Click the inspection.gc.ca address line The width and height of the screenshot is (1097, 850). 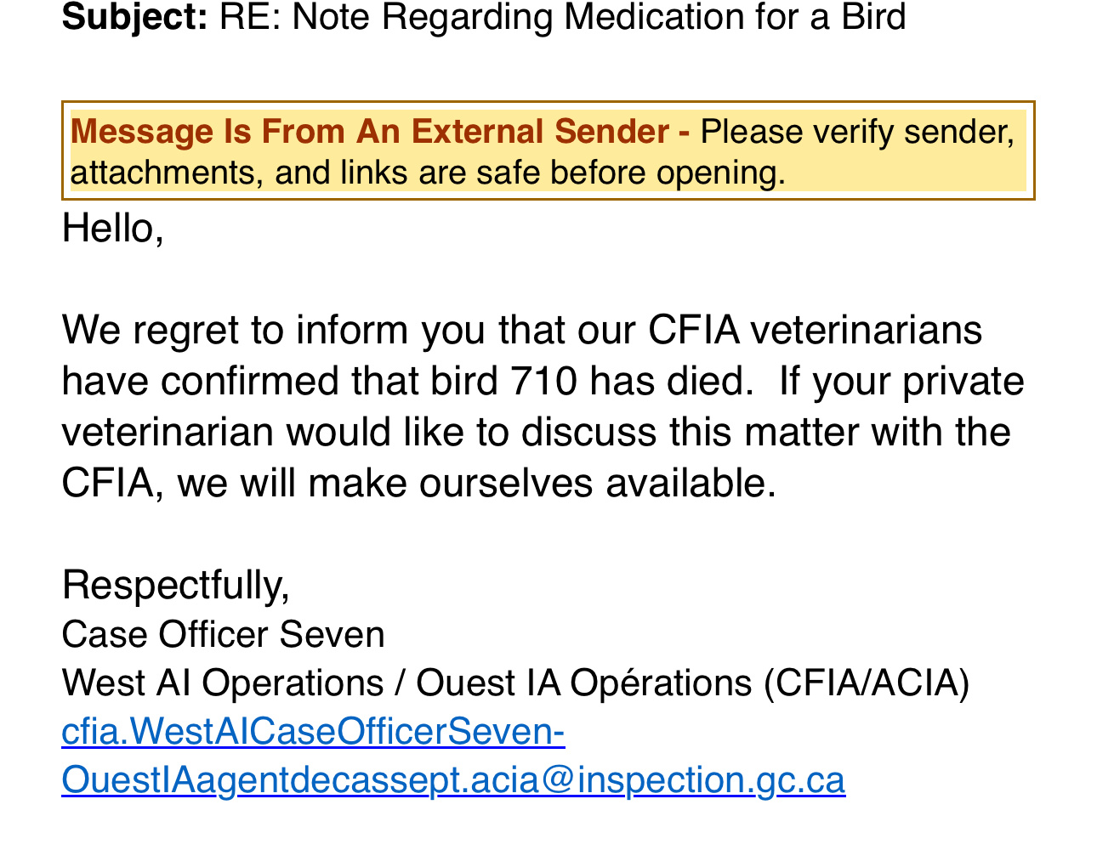point(453,779)
